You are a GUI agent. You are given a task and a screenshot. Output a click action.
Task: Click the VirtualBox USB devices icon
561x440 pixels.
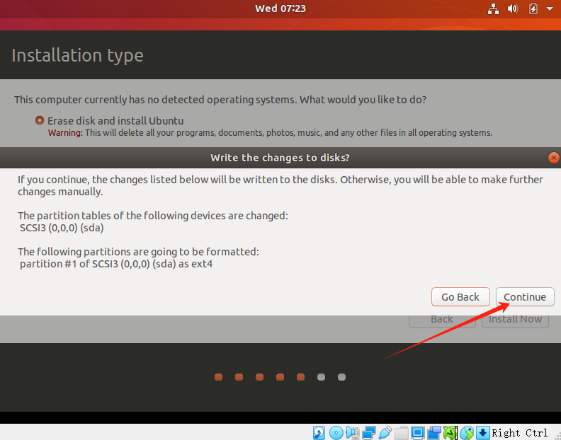385,433
